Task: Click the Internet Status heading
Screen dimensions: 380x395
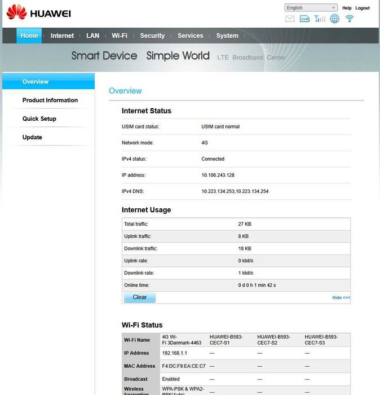Action: click(147, 111)
